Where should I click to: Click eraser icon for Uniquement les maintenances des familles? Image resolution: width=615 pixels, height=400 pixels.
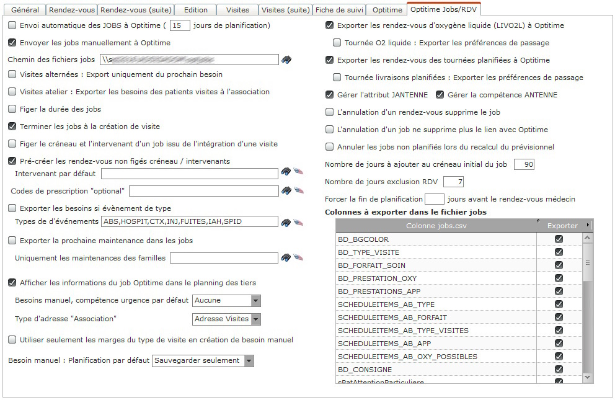click(298, 257)
